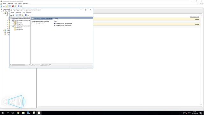Collapse Домены node in Group Policy Management tree
Viewport: 204px width, 115px height.
click(x=4, y=13)
